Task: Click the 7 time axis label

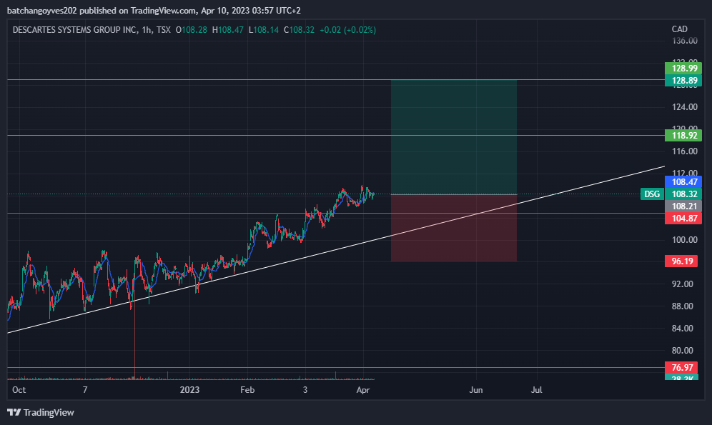Action: tap(85, 390)
